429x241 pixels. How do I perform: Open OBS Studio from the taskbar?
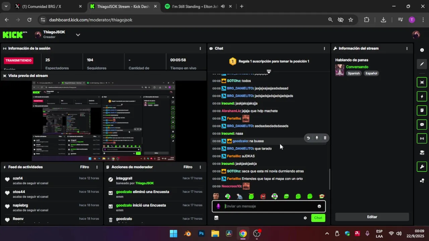(x=257, y=234)
